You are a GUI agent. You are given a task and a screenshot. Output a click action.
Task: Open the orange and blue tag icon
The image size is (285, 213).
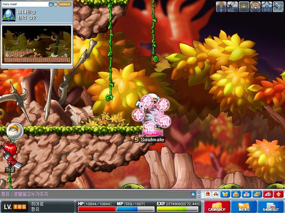(216, 194)
